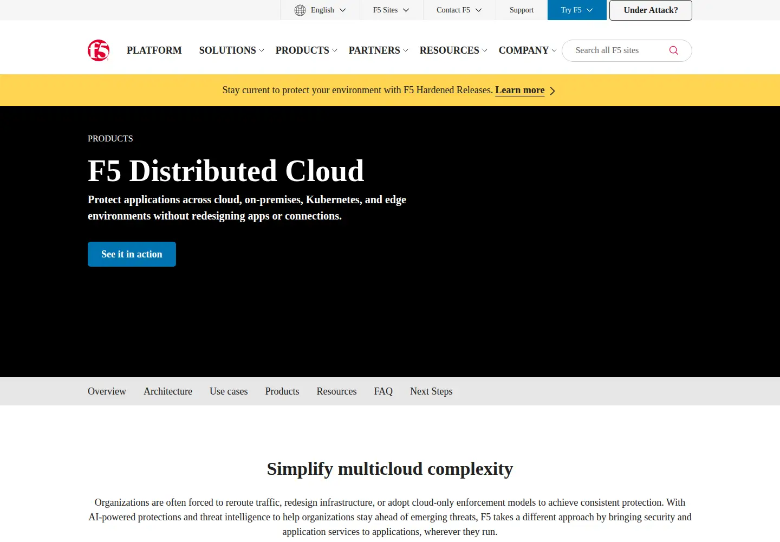The width and height of the screenshot is (780, 542).
Task: Open the English language dropdown
Action: [x=320, y=10]
